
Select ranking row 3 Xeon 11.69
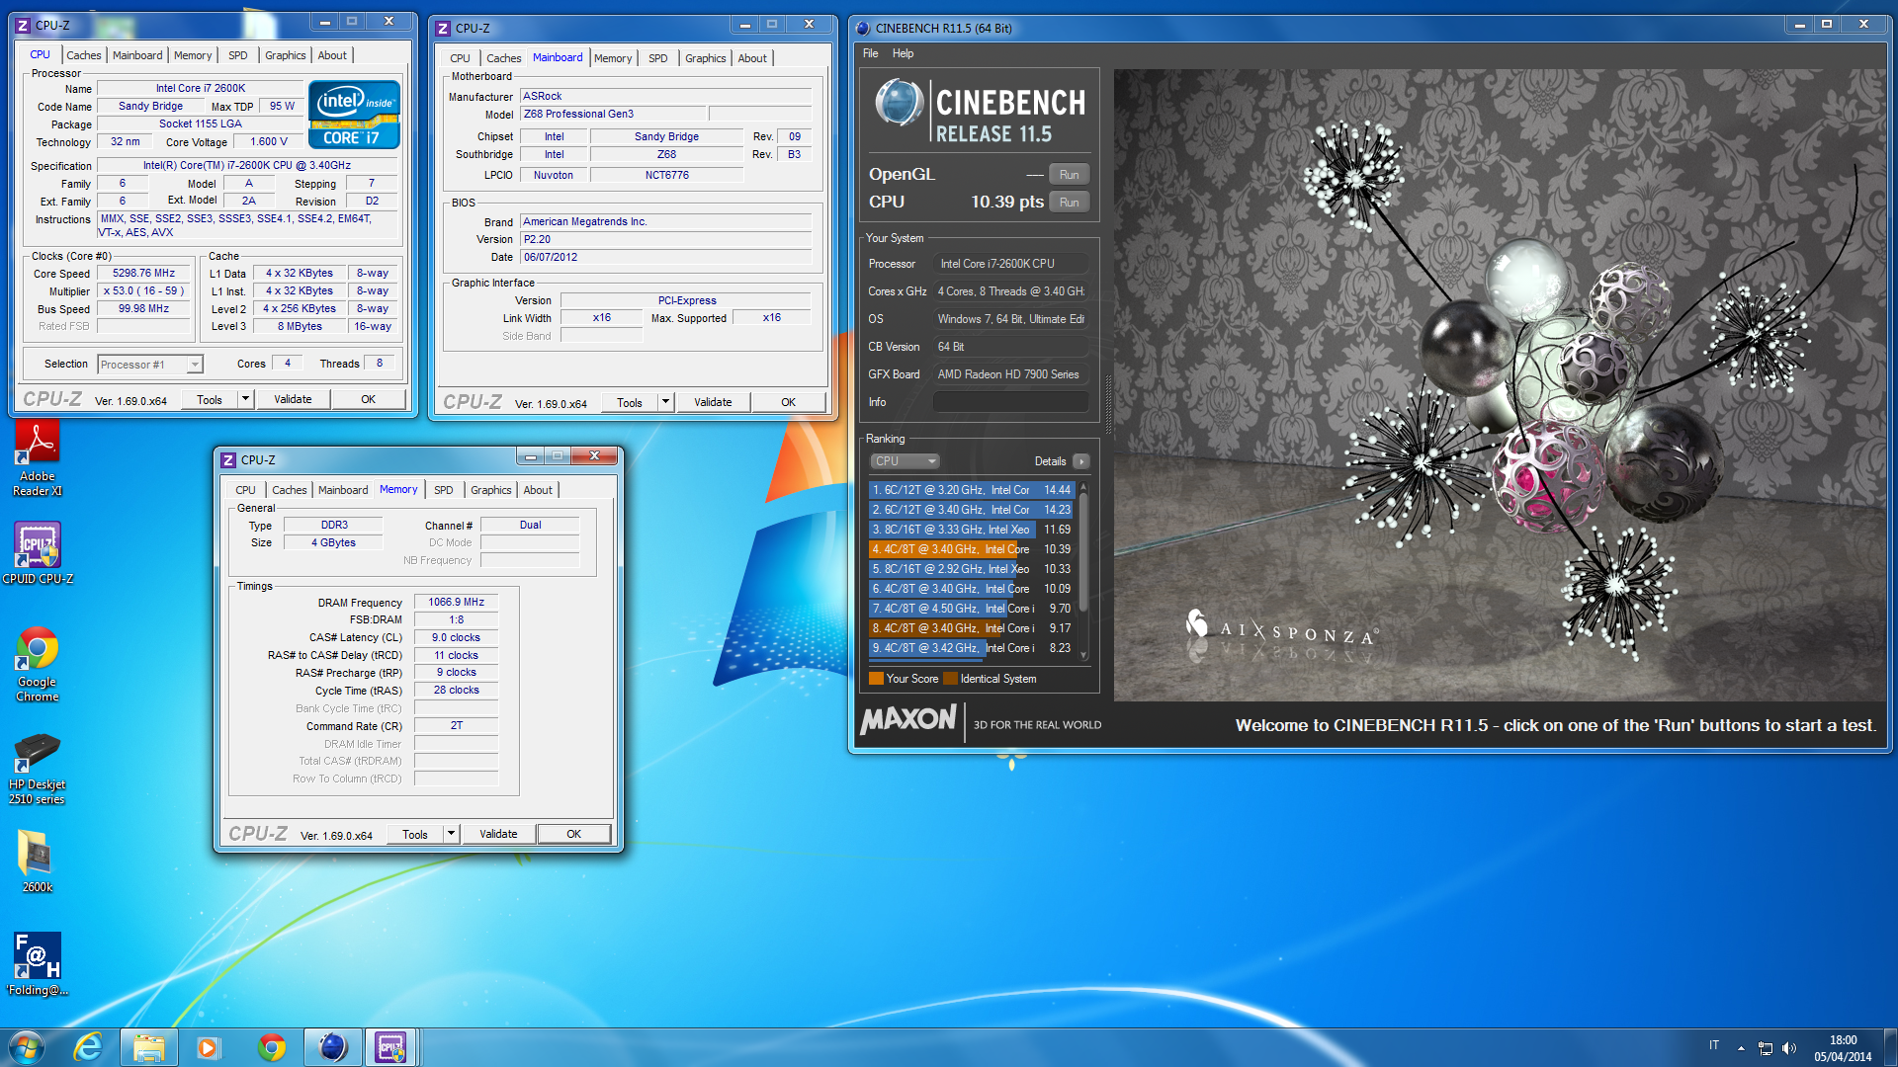971,530
